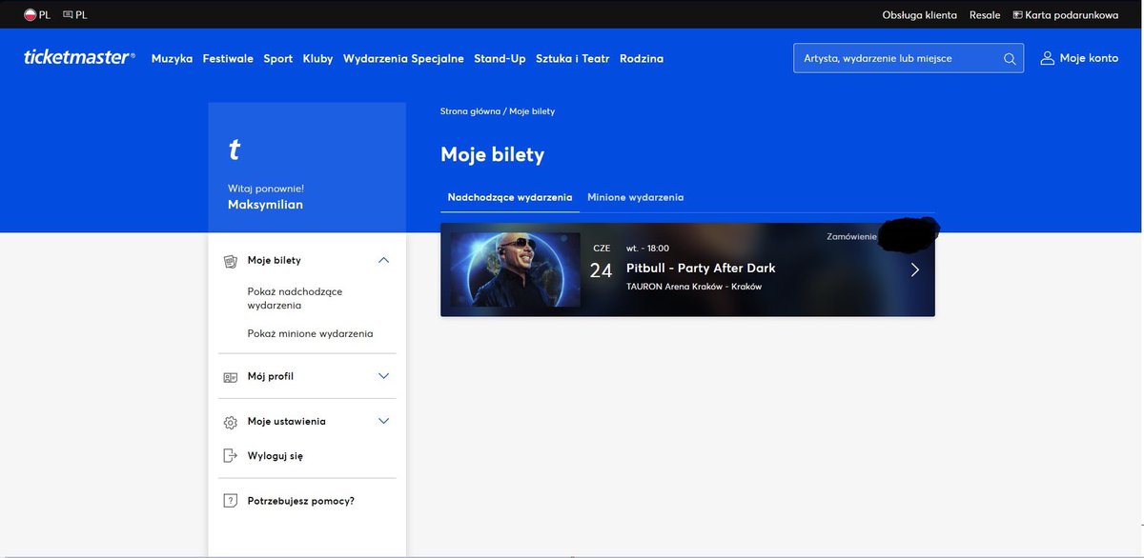Screen dimensions: 1144x558
Task: Open the Resale link
Action: (x=985, y=15)
